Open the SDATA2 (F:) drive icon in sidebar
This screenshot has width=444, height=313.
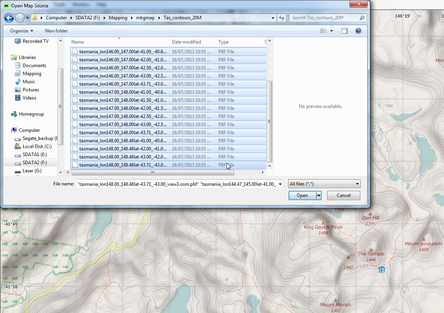pyautogui.click(x=18, y=163)
